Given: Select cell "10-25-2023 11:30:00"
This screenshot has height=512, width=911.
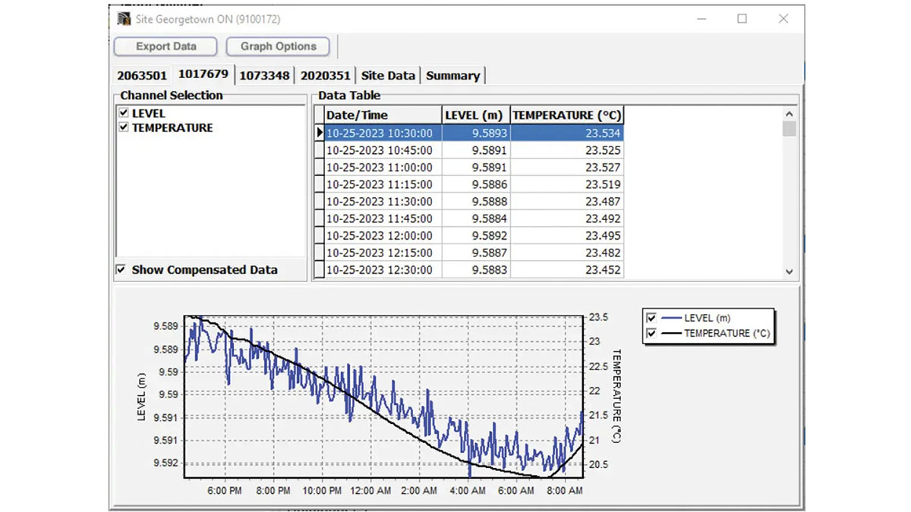Looking at the screenshot, I should (x=383, y=201).
